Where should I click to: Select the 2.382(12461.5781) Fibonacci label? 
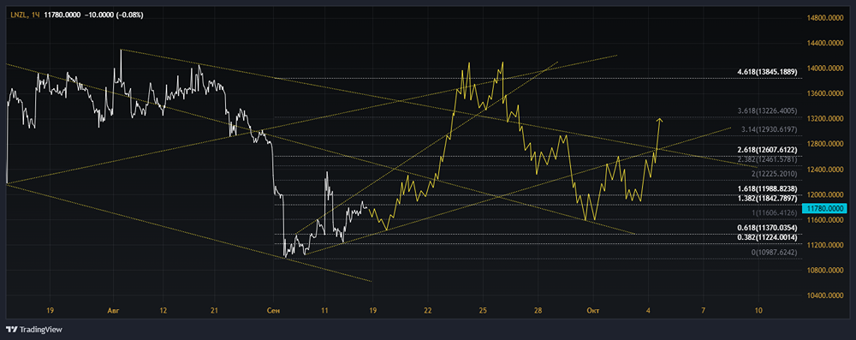click(x=767, y=159)
